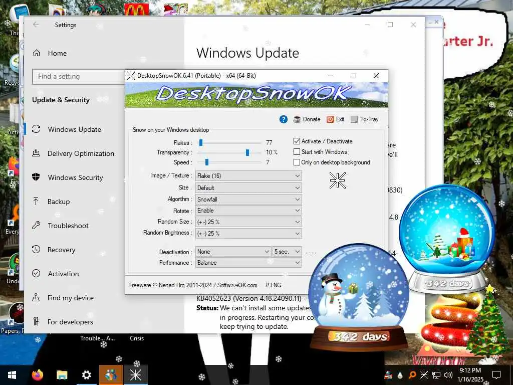Open the notification center icon
Viewport: 513px width, 385px height.
(496, 375)
